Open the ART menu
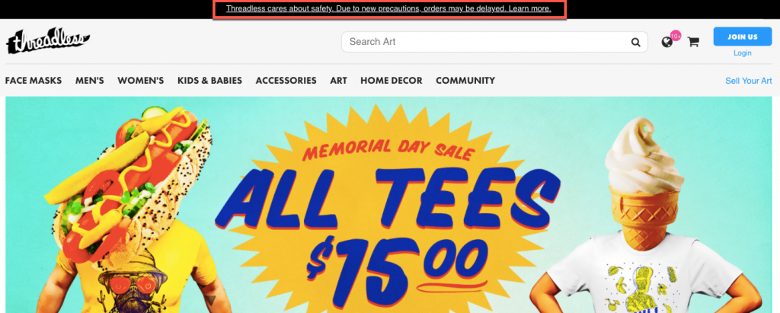Screen dimensions: 780x313 click(338, 81)
